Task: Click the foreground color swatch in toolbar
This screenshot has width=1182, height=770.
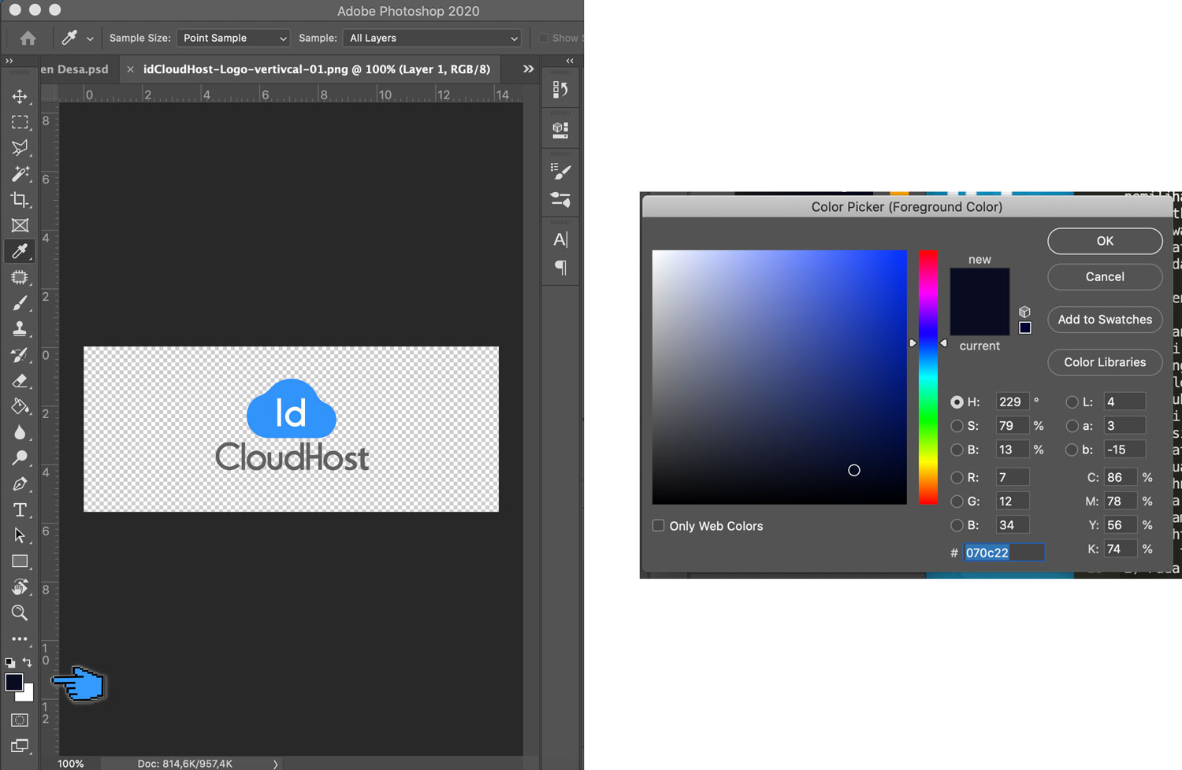Action: point(13,683)
